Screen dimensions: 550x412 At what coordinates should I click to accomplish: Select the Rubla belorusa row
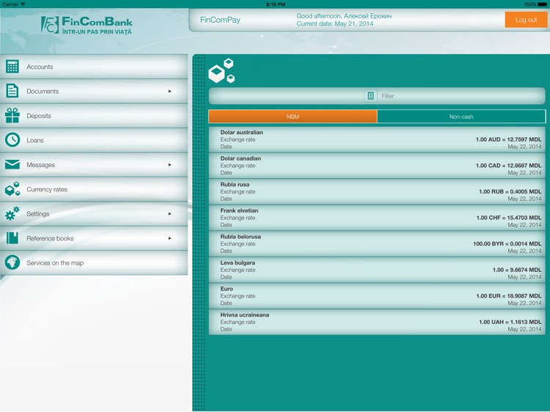[377, 243]
